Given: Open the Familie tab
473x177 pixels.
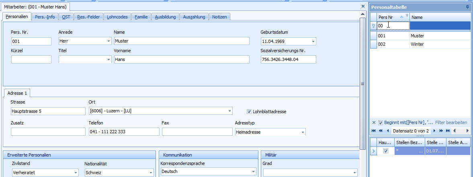Looking at the screenshot, I should point(141,17).
